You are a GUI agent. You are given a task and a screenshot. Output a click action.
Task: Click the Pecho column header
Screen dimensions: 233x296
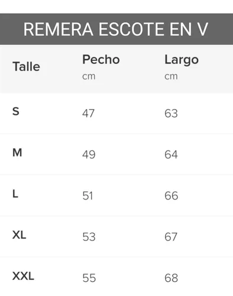(x=101, y=59)
